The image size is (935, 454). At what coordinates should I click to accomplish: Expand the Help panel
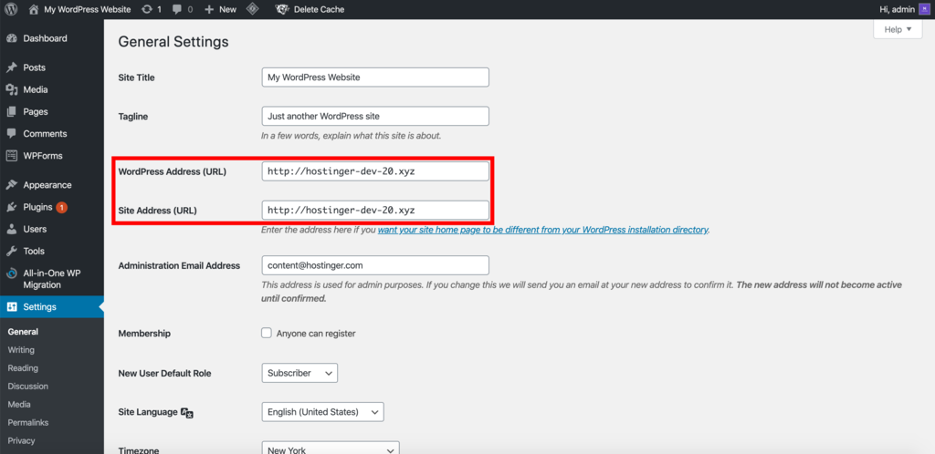(x=898, y=29)
